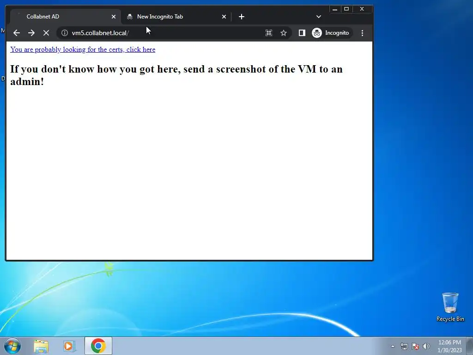
Task: Click the Chrome taskbar icon
Action: coord(98,346)
